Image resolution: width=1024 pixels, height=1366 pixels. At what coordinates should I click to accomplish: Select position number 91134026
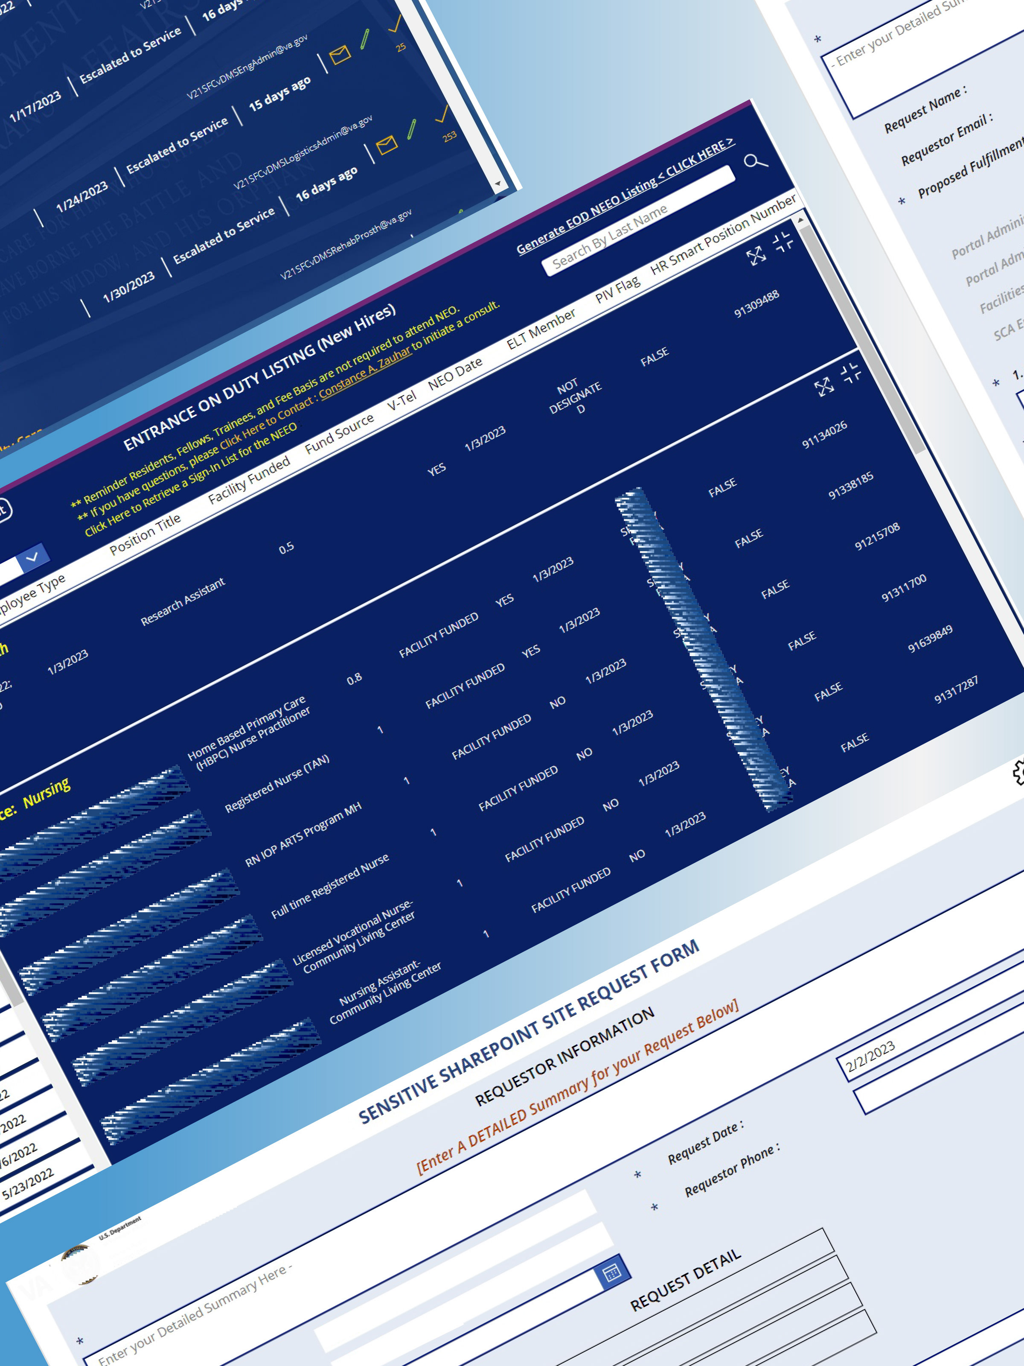coord(825,435)
